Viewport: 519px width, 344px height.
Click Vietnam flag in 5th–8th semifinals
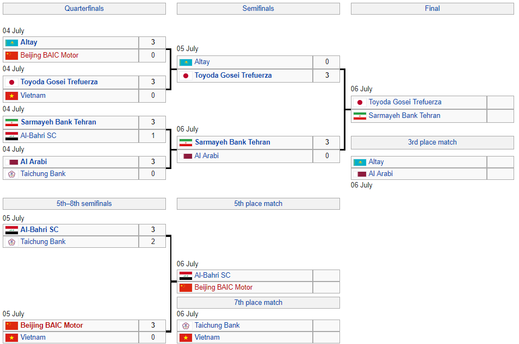11,337
